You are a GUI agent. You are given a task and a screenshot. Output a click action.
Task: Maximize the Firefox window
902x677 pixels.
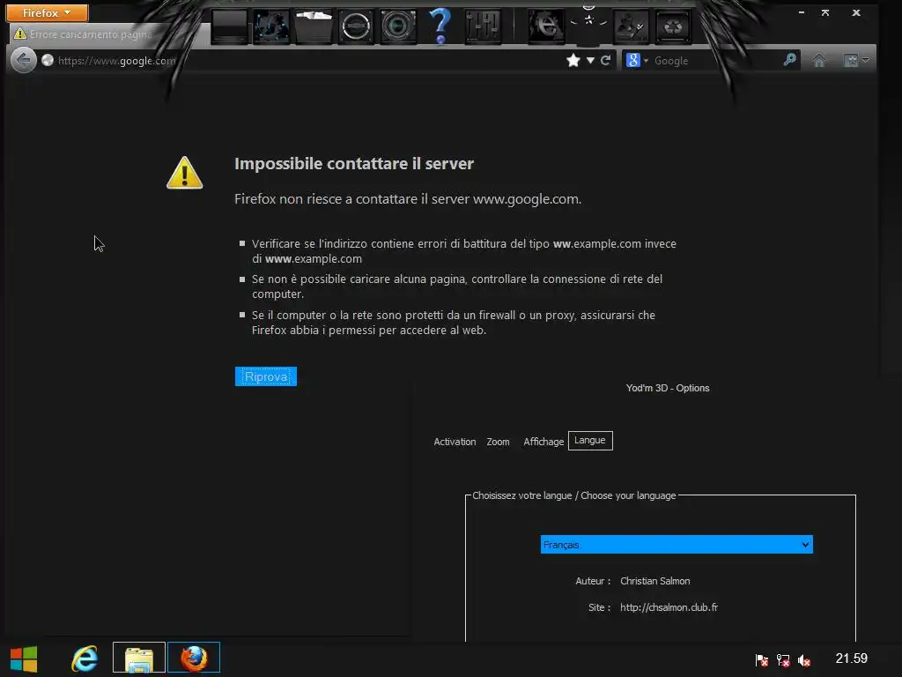point(825,12)
